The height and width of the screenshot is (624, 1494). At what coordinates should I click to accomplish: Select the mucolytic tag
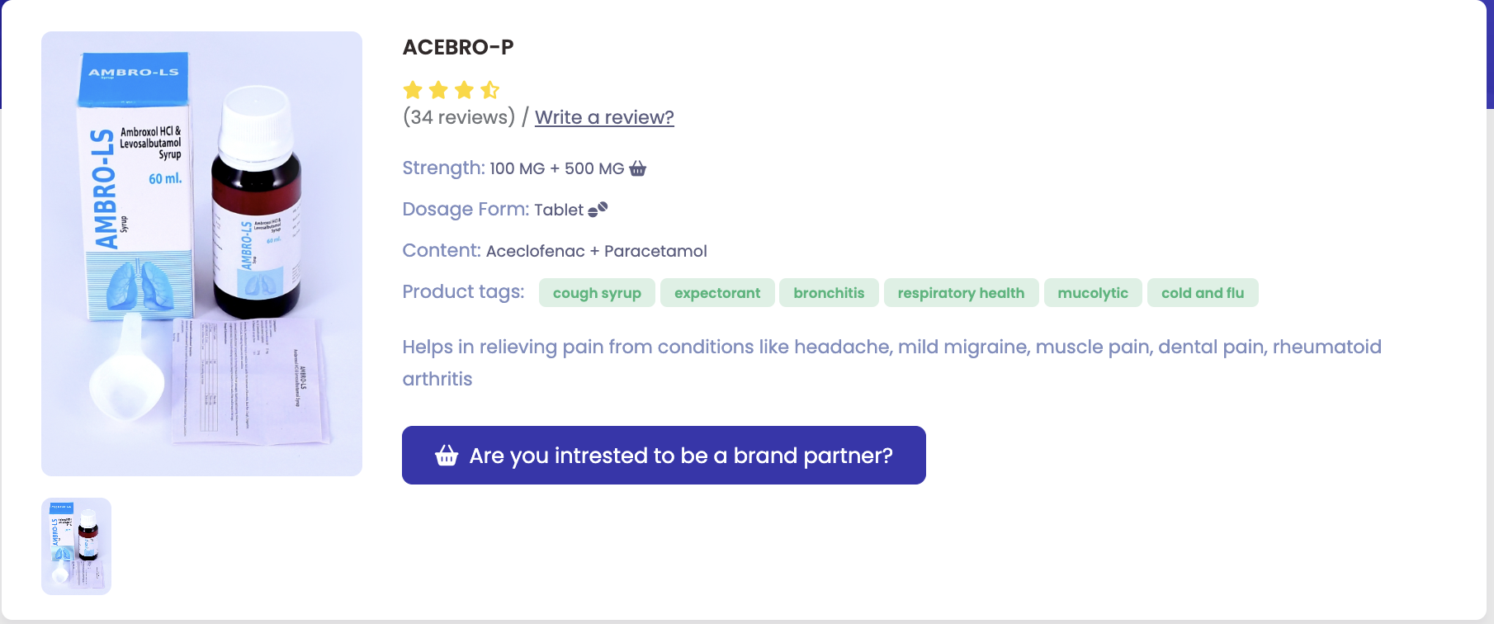(1093, 292)
